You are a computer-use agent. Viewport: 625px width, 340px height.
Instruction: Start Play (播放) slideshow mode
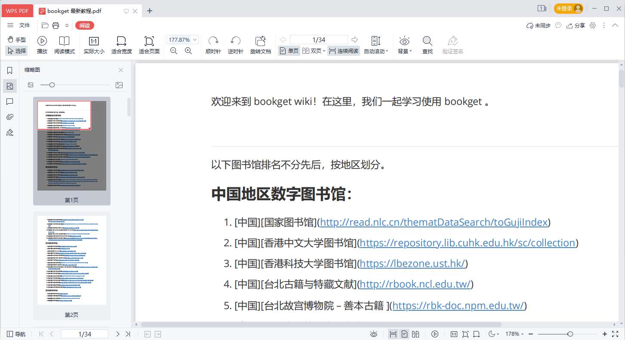pos(42,45)
